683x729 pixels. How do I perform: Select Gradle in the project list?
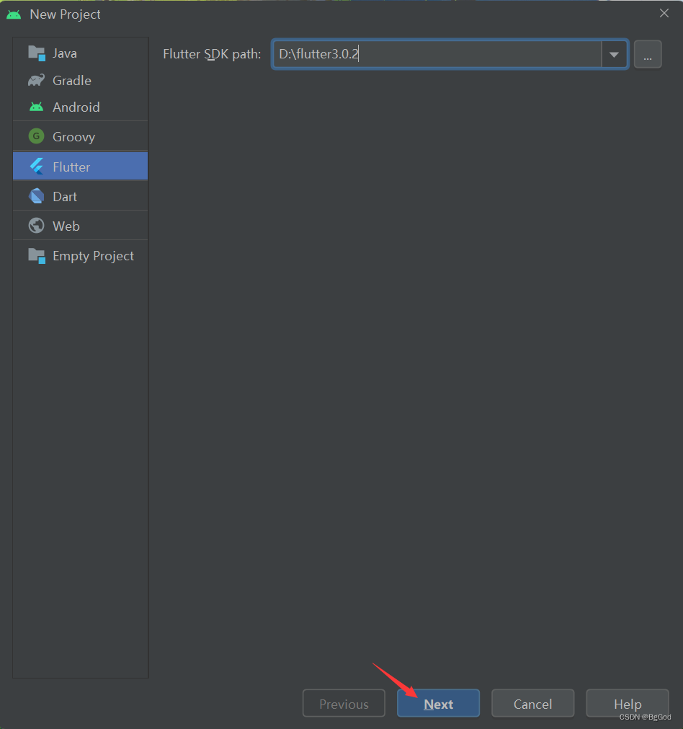81,81
